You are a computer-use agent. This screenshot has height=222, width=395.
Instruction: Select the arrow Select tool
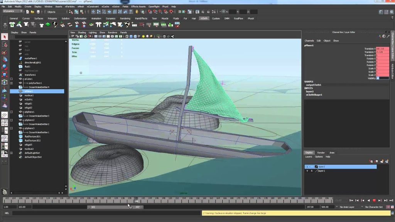tap(5, 37)
